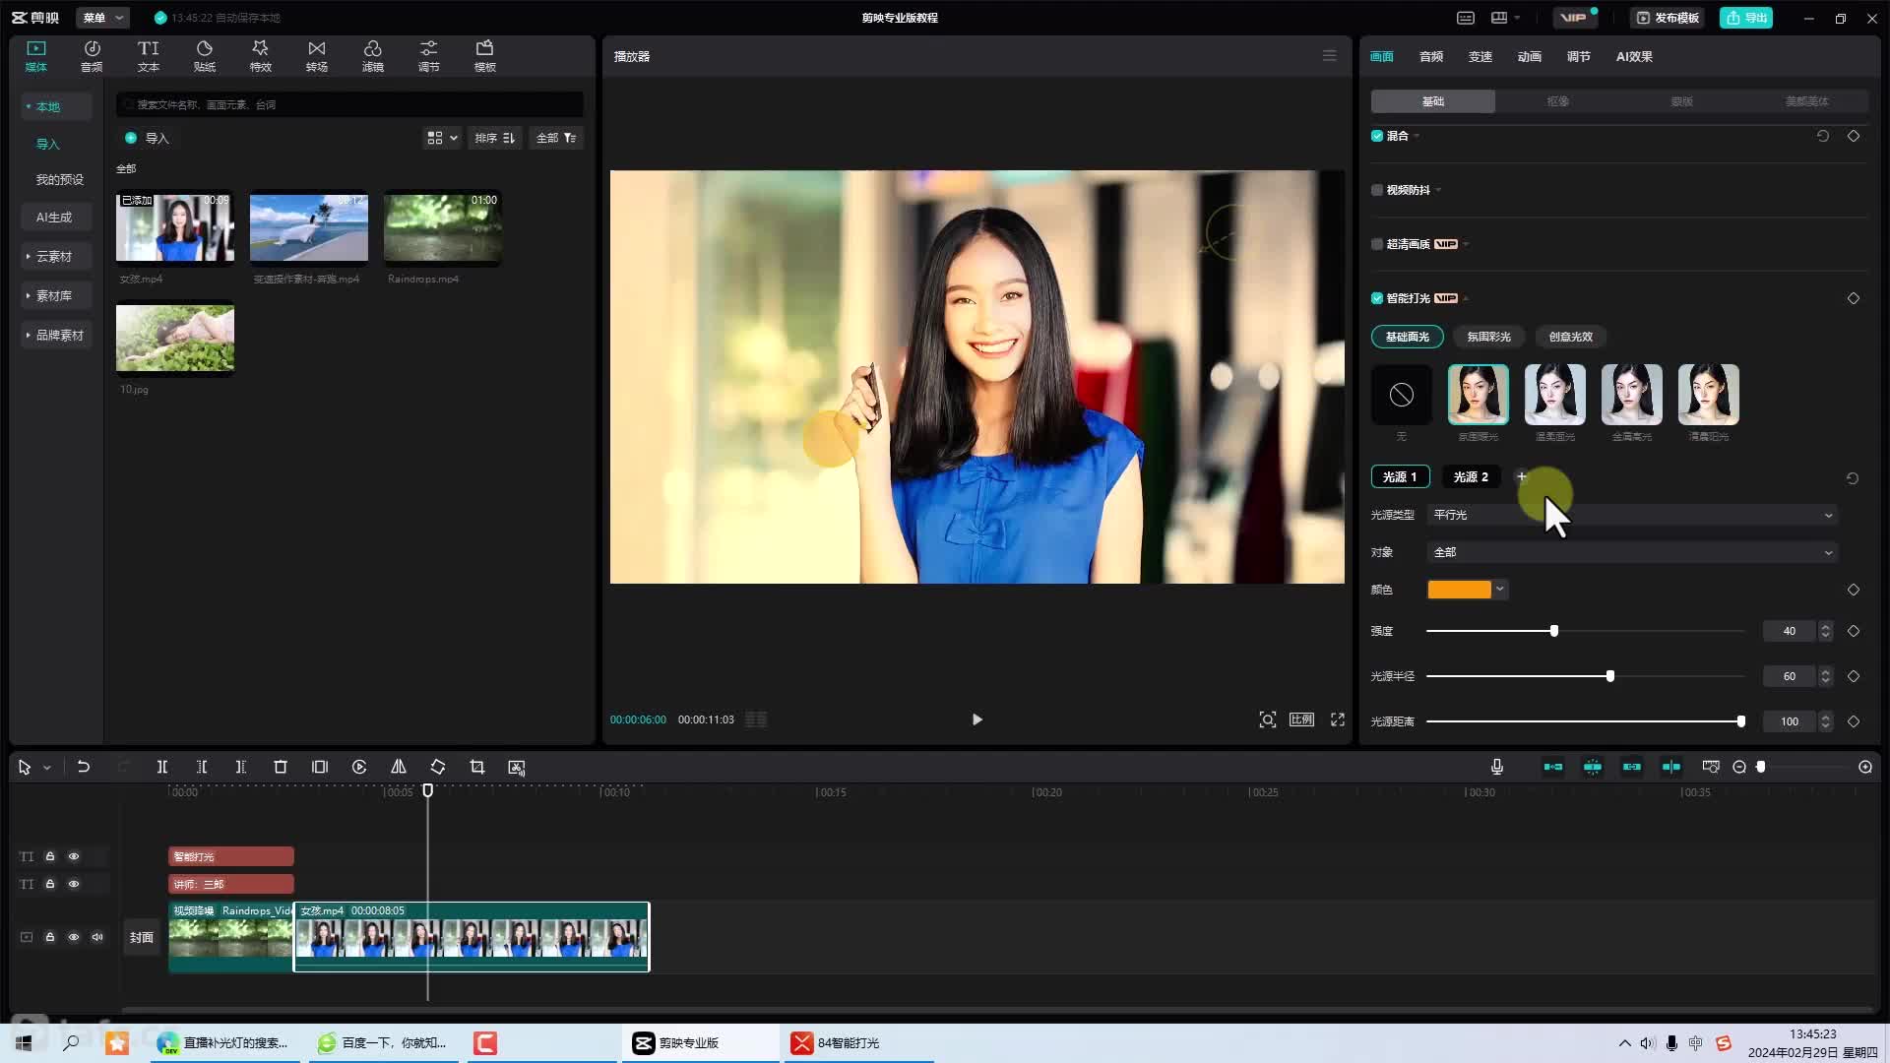Click the freeze frame icon in timeline toolbar
The width and height of the screenshot is (1890, 1063).
(x=320, y=767)
